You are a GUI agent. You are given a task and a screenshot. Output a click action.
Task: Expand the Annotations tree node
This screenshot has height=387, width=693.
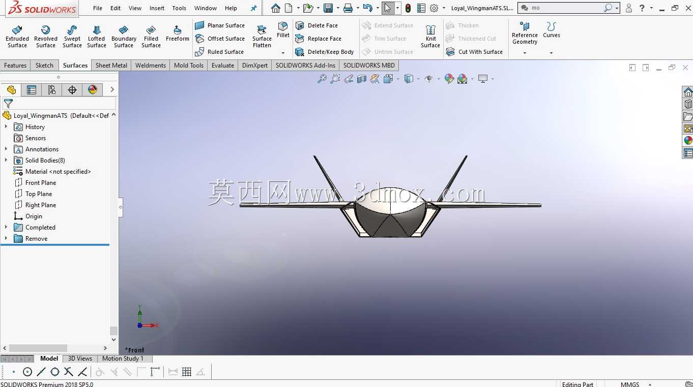6,149
